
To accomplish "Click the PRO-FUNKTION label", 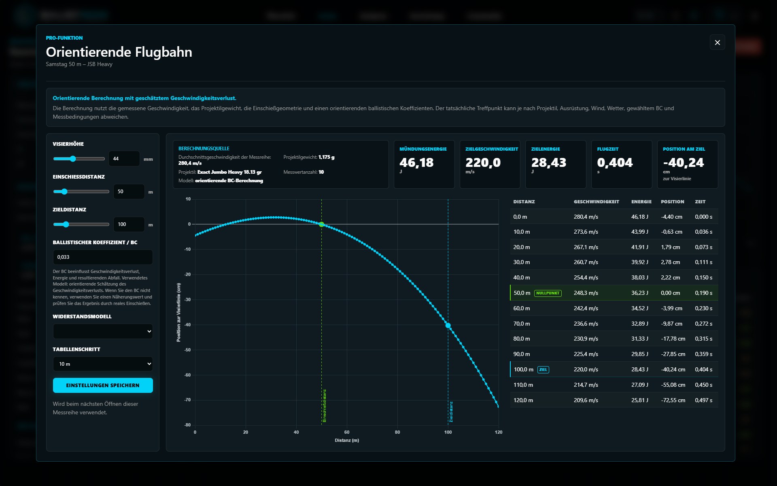I will (x=64, y=38).
